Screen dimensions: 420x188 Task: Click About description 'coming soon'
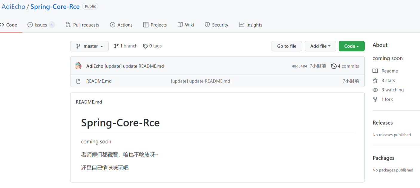click(387, 58)
